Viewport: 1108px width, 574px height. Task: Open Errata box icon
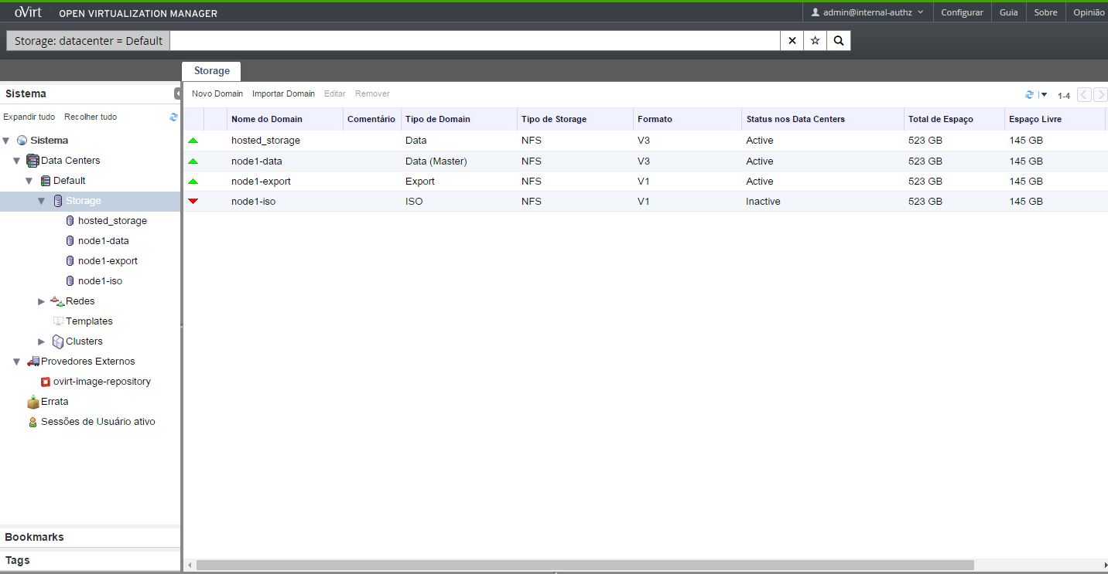32,402
